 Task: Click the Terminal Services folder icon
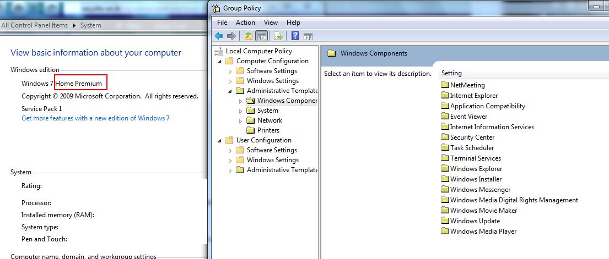(x=445, y=158)
